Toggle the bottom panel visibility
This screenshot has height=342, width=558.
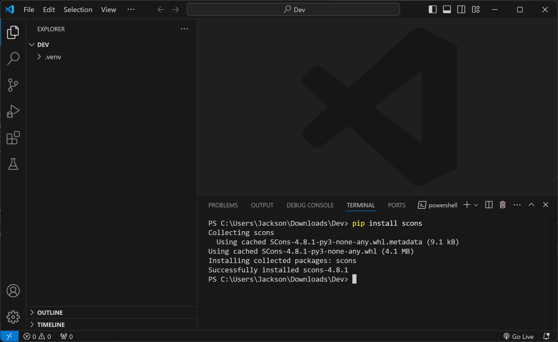click(447, 10)
